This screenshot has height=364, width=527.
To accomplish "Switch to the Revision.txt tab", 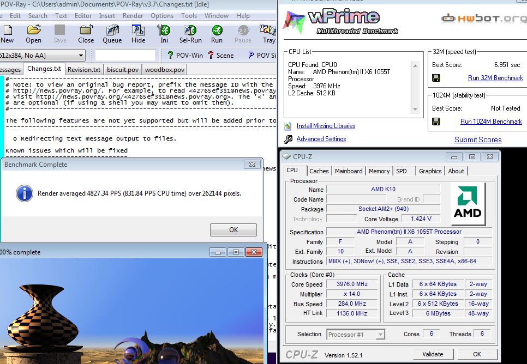I will point(84,70).
